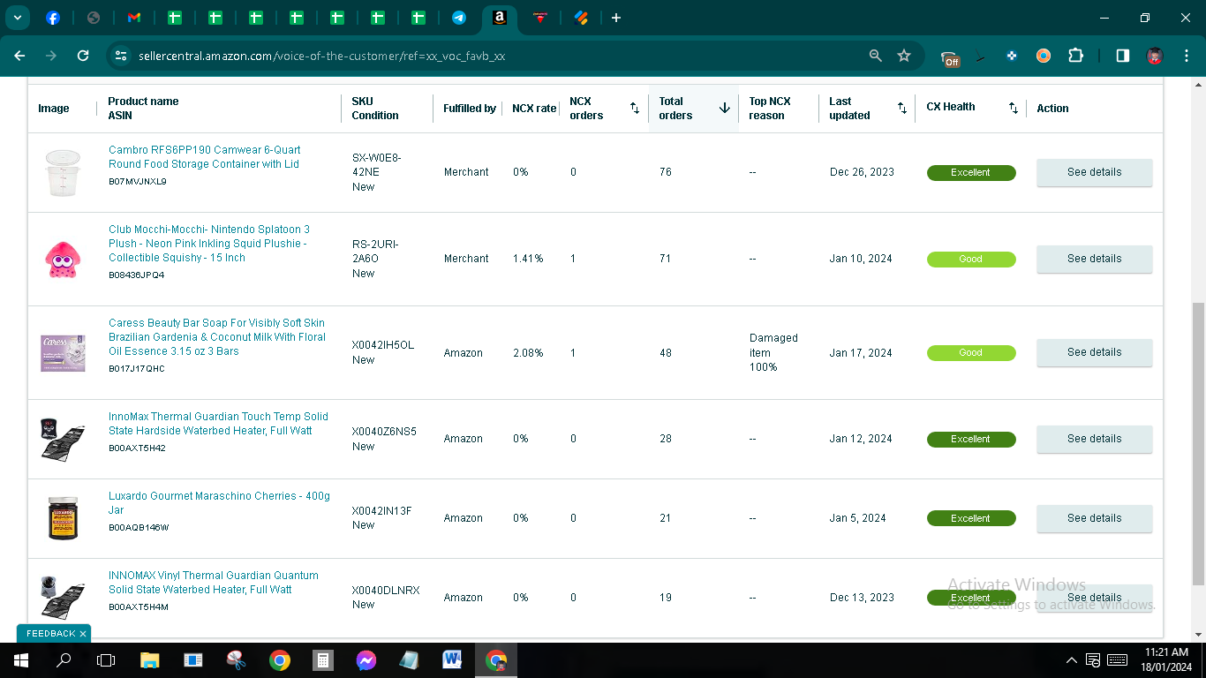Open the INNOMAX Vinyl Thermal Guardian Quantum link
Viewport: 1206px width, 678px height.
coord(214,583)
